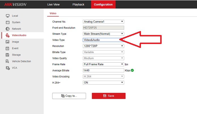Click the Average Bitrate input field
The width and height of the screenshot is (197, 114).
103,70
